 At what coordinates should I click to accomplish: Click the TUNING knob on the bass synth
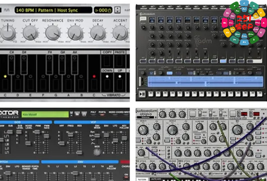pyautogui.click(x=7, y=32)
